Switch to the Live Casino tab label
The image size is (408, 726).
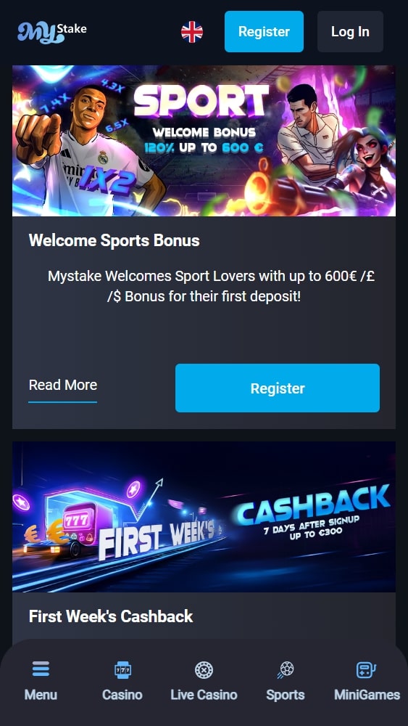[204, 695]
